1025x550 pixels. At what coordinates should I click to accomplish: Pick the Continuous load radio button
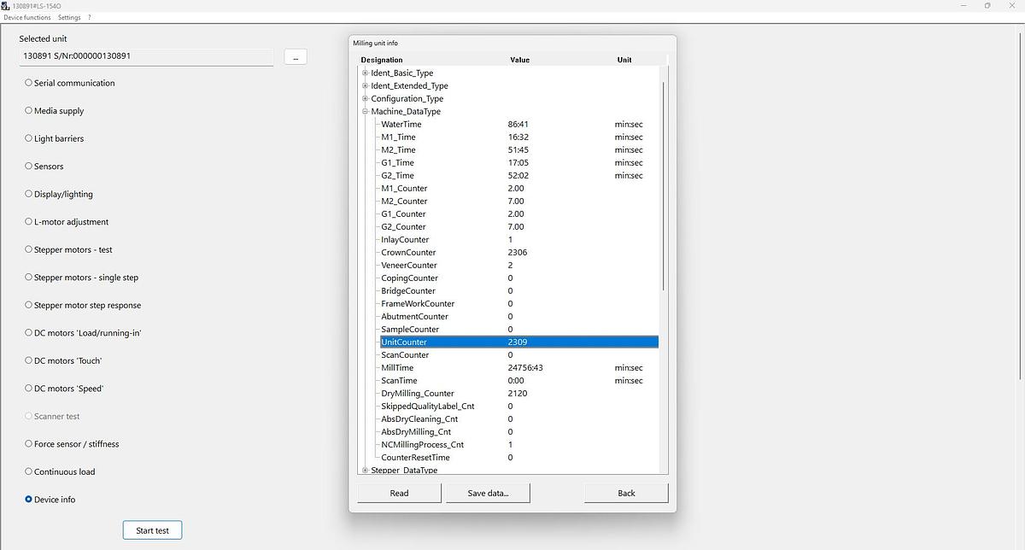point(29,471)
